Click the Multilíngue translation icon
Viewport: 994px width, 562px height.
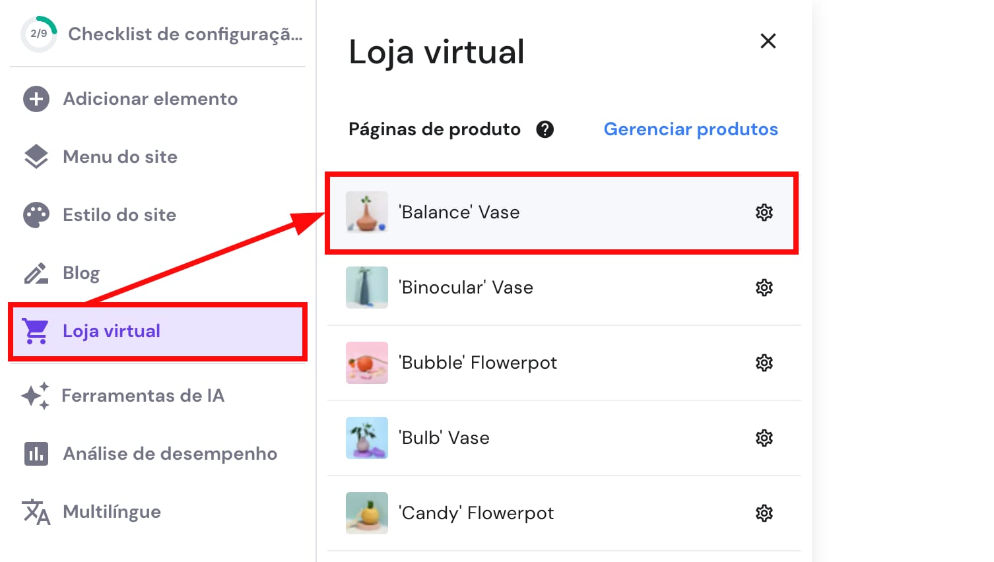click(35, 511)
